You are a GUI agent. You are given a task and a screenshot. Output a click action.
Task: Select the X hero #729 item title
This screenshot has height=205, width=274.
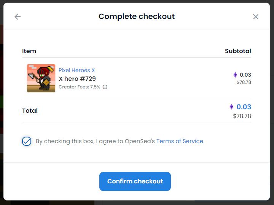(x=77, y=79)
